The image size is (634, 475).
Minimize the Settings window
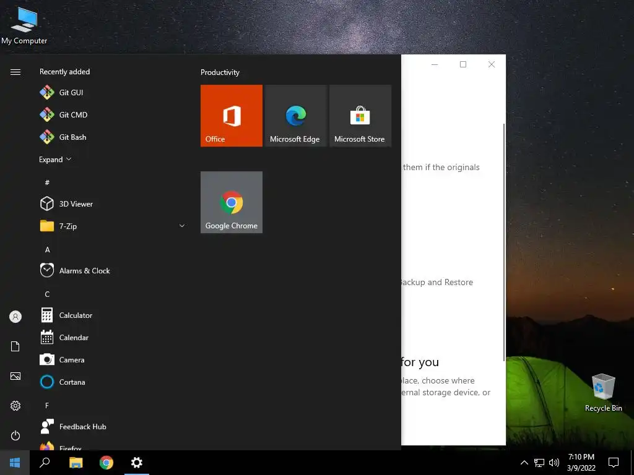(x=435, y=64)
